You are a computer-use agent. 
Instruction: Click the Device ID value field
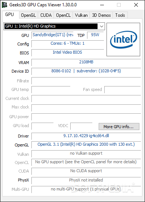coord(86,71)
